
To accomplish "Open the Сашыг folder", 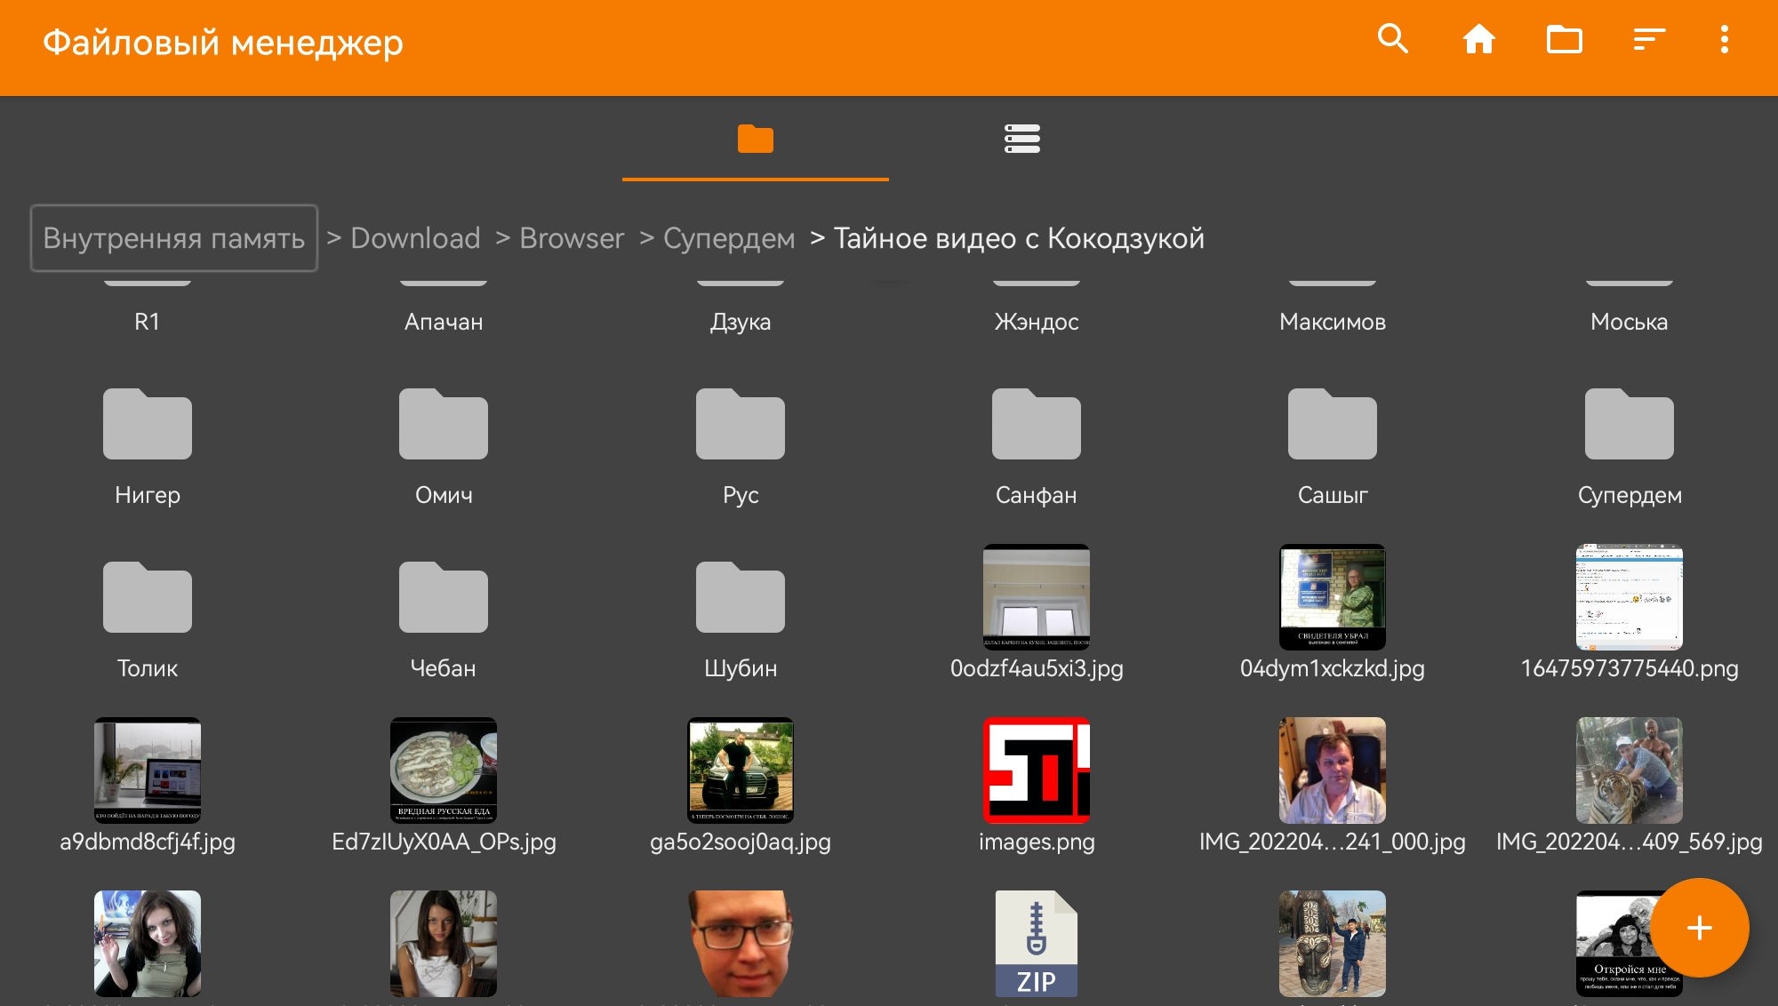I will tap(1332, 425).
